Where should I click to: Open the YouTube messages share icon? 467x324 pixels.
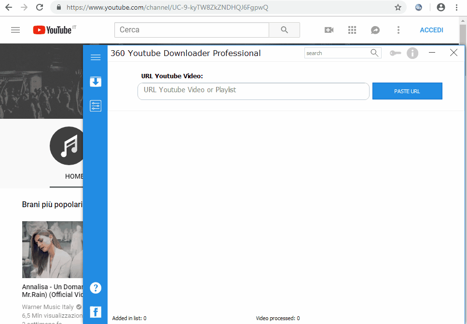pyautogui.click(x=375, y=30)
